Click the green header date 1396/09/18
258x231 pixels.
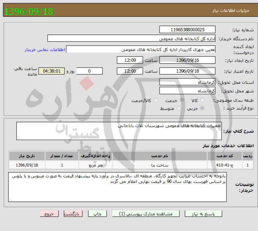(x=29, y=11)
